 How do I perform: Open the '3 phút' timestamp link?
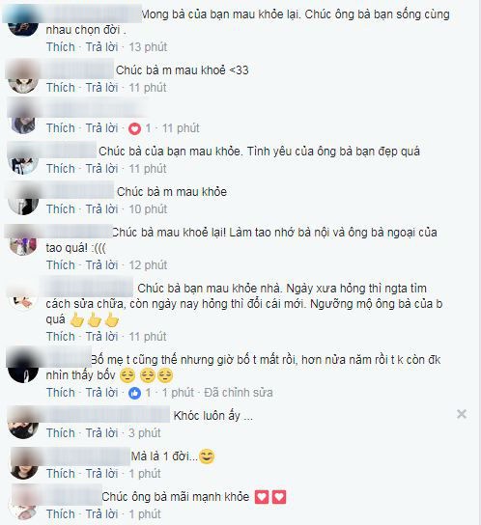pos(145,433)
